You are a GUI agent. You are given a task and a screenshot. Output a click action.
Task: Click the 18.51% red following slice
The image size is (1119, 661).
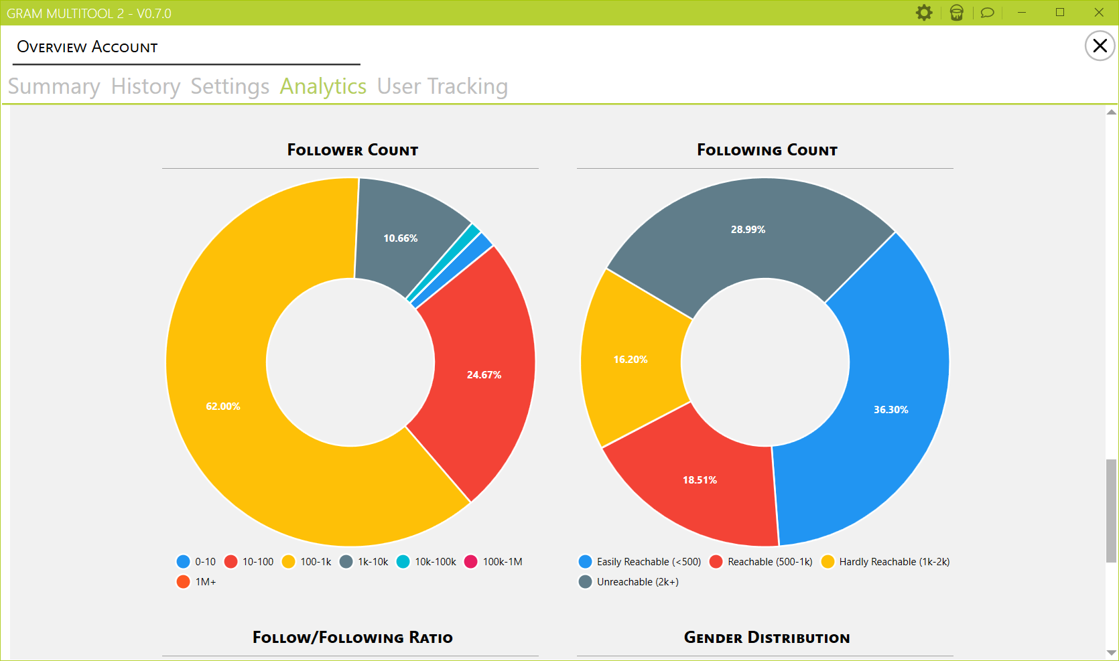click(x=700, y=480)
